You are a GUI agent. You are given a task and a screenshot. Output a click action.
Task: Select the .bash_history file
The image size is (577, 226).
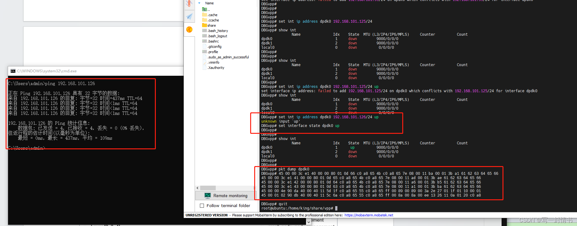pos(215,31)
